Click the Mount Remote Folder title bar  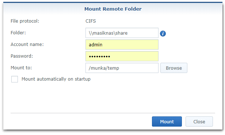(113, 9)
